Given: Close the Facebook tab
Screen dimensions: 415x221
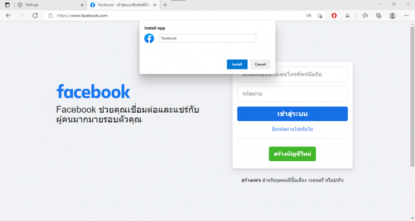Looking at the screenshot, I should point(155,5).
